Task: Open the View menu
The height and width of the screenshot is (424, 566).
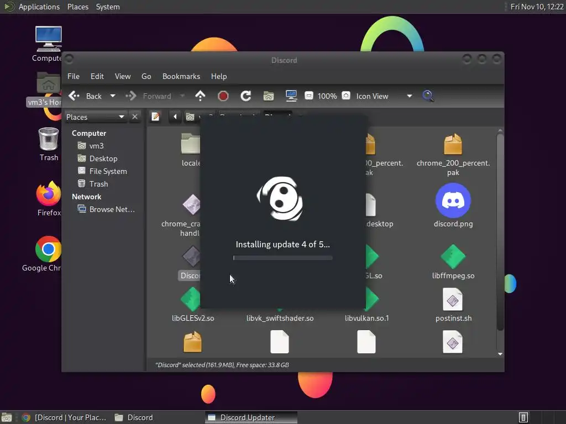Action: [x=123, y=76]
